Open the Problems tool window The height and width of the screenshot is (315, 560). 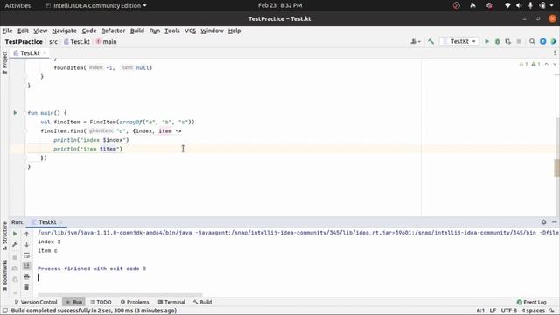135,302
